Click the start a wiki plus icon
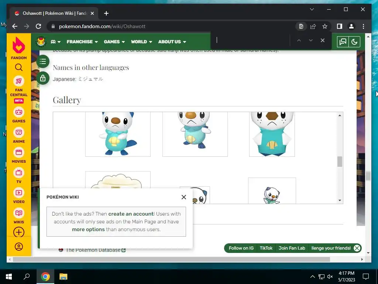 [x=19, y=232]
